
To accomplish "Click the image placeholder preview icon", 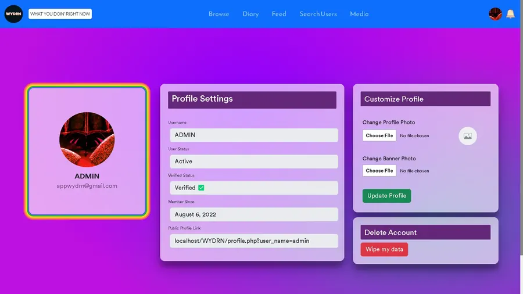I will coord(468,136).
